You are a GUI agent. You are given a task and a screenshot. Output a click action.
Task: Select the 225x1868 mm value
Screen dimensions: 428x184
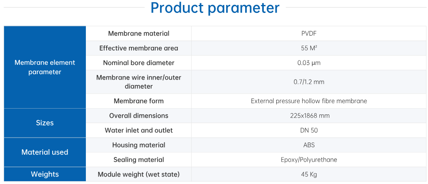pos(309,116)
